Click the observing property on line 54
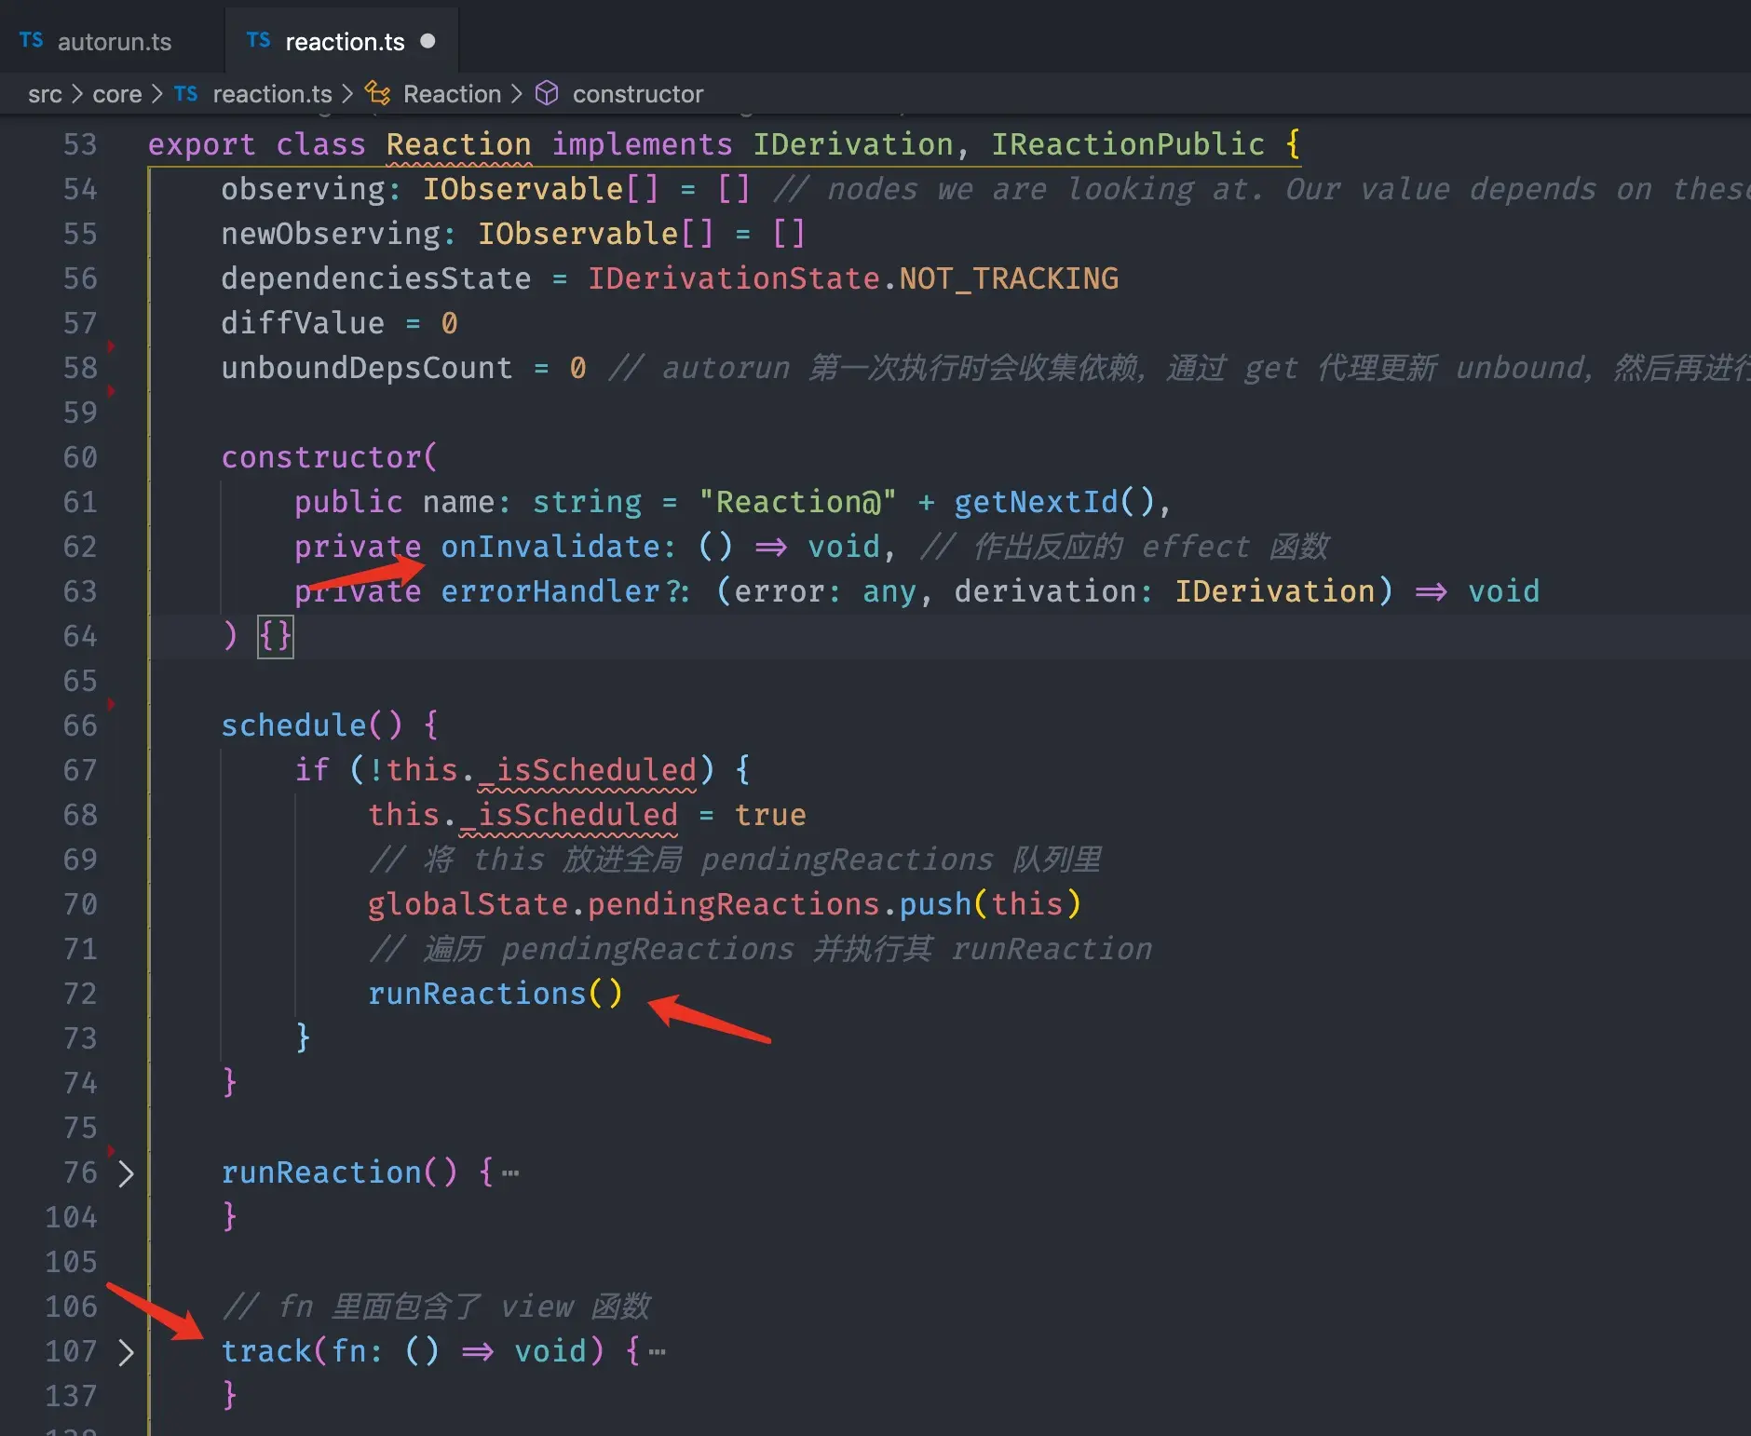The height and width of the screenshot is (1436, 1751). click(304, 190)
